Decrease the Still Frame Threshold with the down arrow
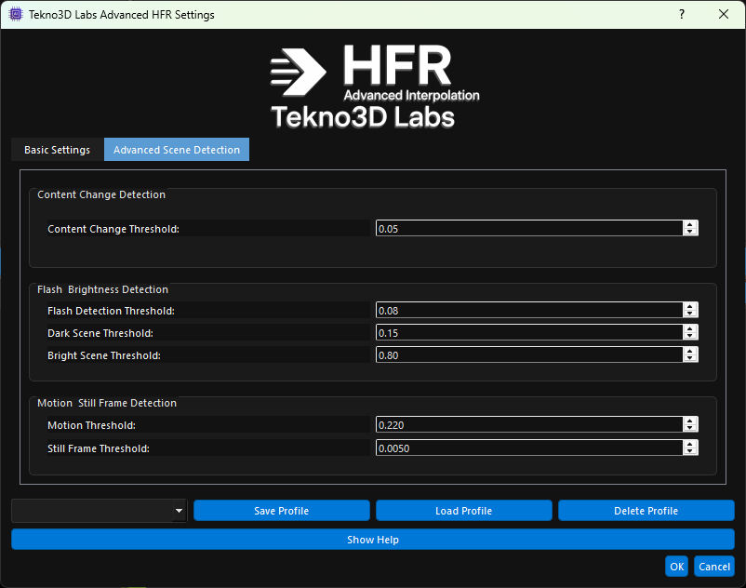This screenshot has width=746, height=588. [690, 451]
